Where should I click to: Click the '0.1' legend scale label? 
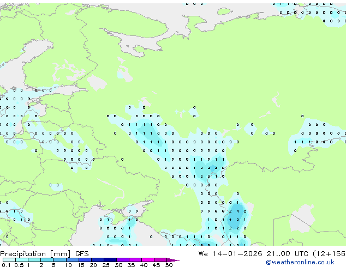6,265
